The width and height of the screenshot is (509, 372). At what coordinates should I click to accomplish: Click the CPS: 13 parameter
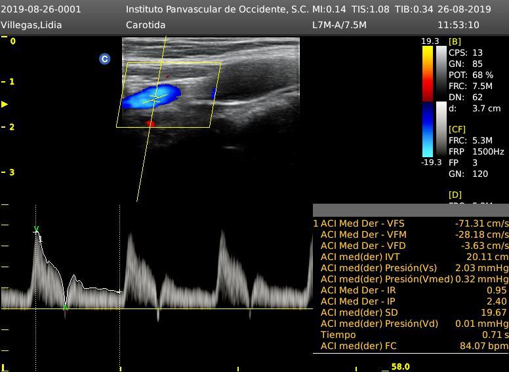tap(466, 52)
